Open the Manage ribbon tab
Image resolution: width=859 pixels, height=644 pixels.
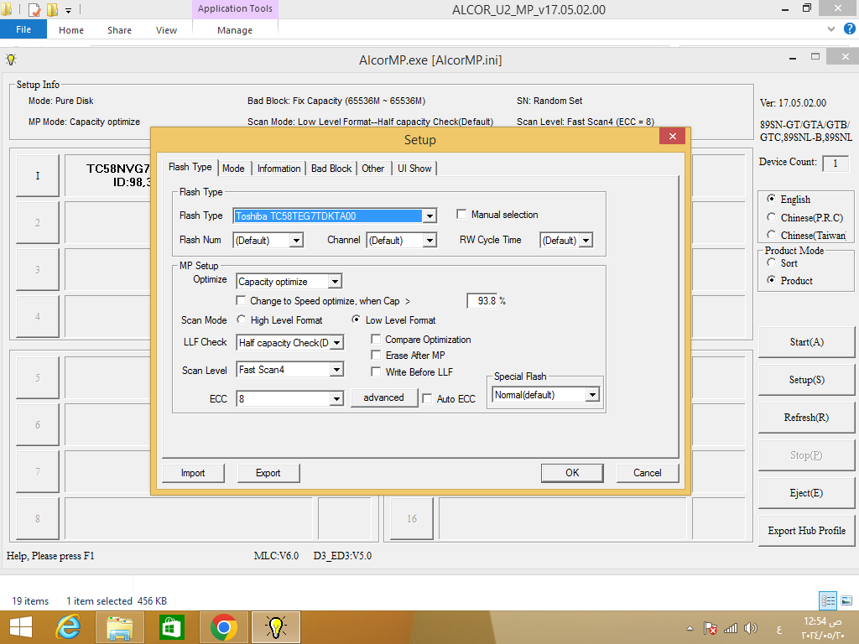(x=235, y=30)
